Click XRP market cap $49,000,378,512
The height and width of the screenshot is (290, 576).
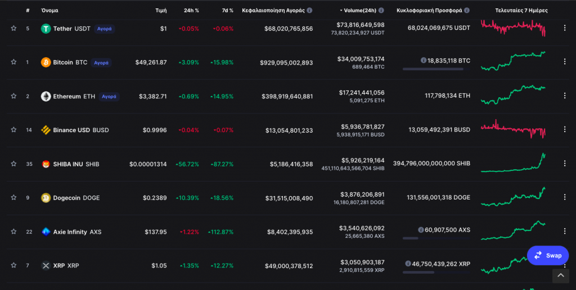point(289,266)
